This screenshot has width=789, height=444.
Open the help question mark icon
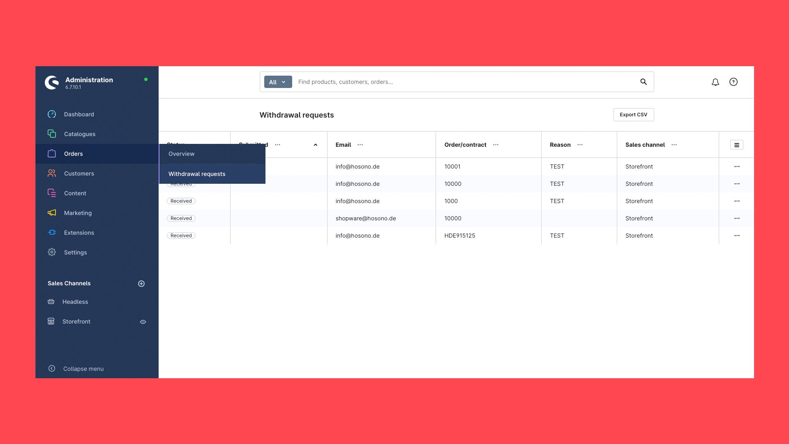pos(734,82)
